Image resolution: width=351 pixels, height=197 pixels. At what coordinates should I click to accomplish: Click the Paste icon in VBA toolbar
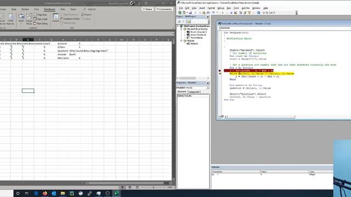click(x=203, y=13)
